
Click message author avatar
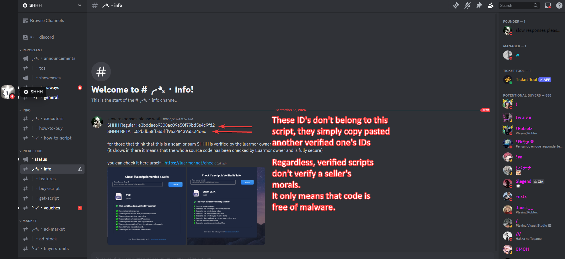pyautogui.click(x=97, y=122)
